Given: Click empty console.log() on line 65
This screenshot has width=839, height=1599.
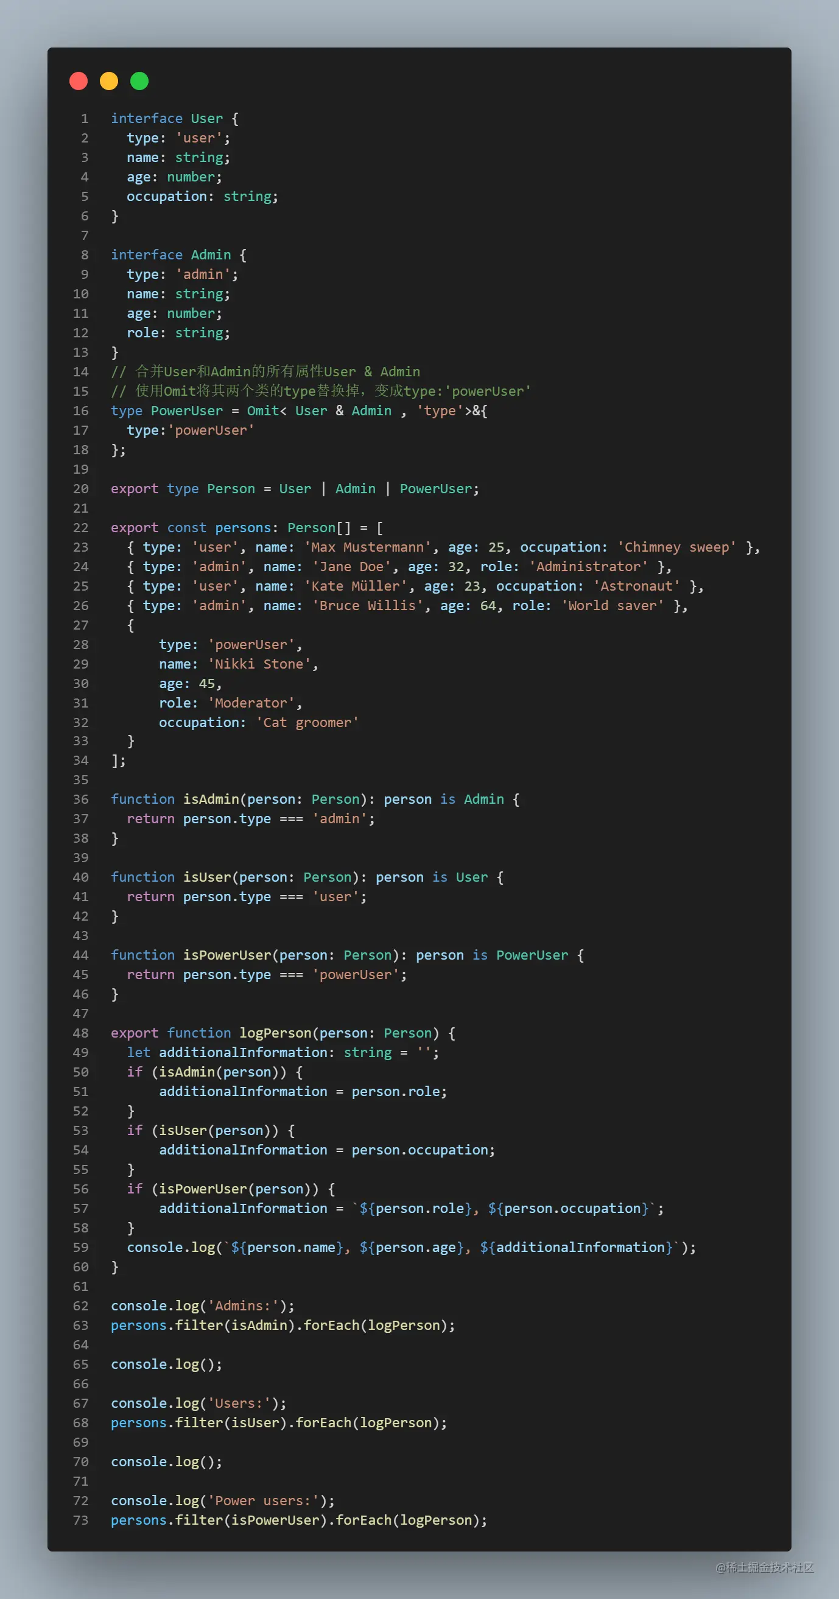Looking at the screenshot, I should tap(166, 1364).
